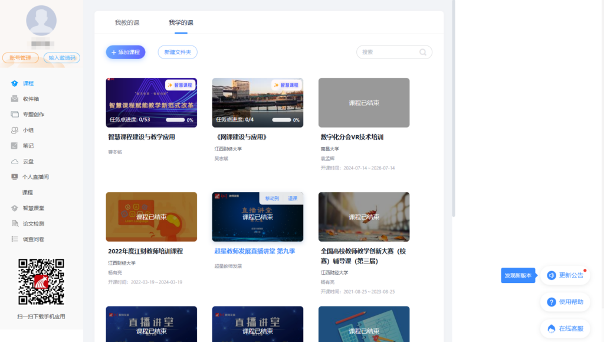This screenshot has width=604, height=342.
Task: Click the 云盘 cloud icon
Action: [x=15, y=161]
